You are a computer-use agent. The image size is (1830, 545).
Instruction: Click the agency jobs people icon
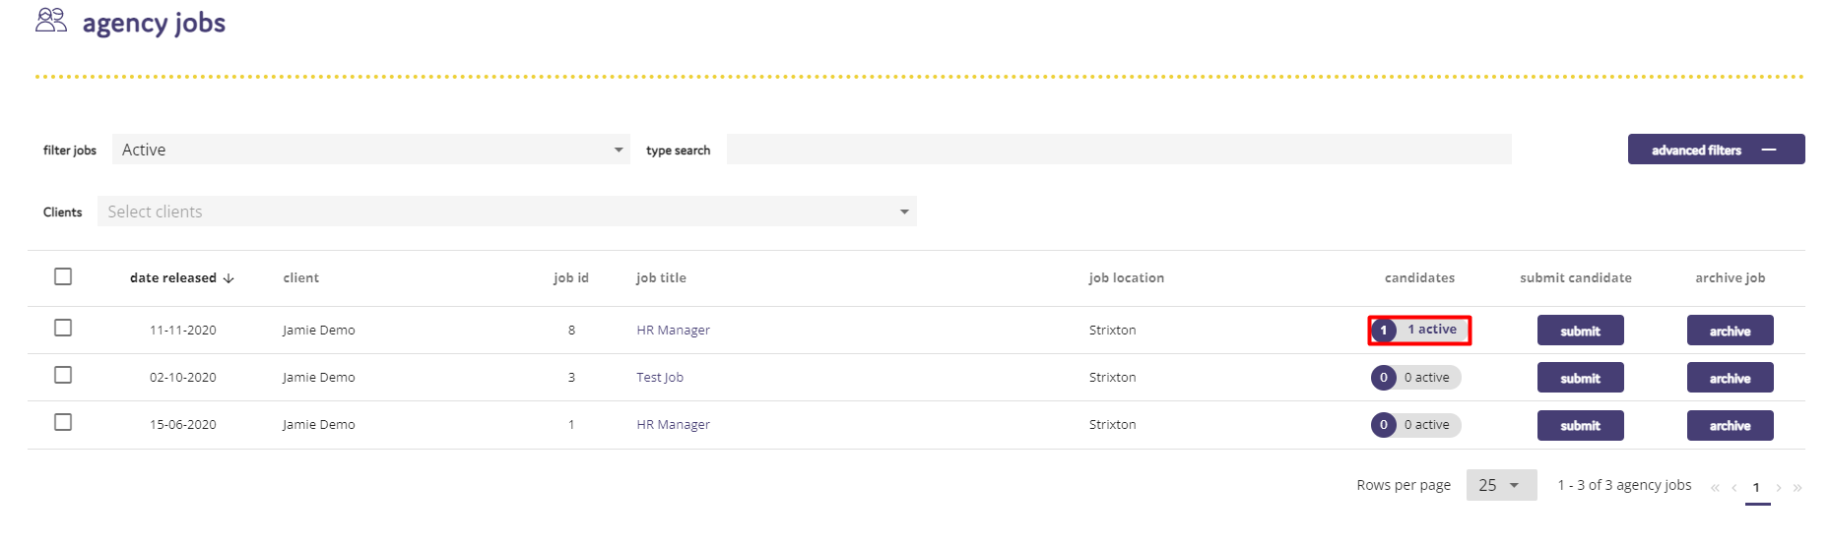pos(51,21)
